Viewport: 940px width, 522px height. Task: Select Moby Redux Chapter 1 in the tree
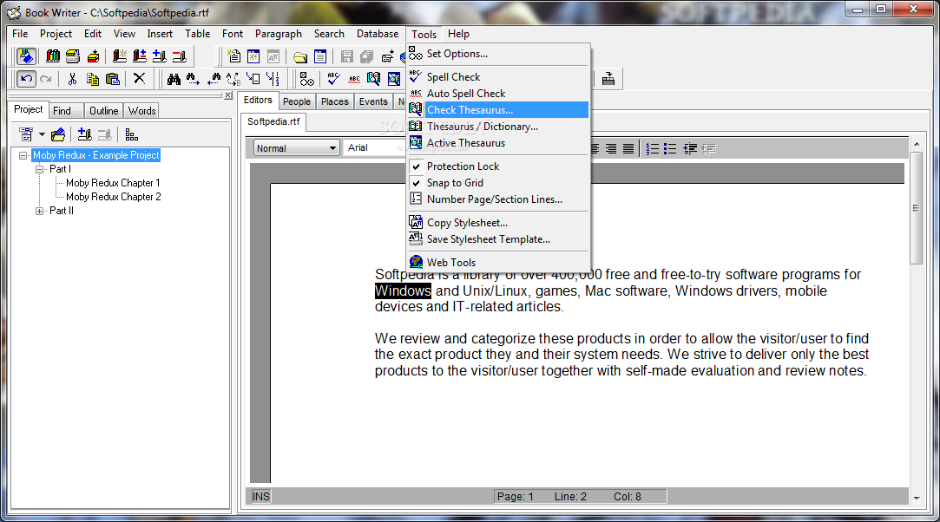coord(113,183)
